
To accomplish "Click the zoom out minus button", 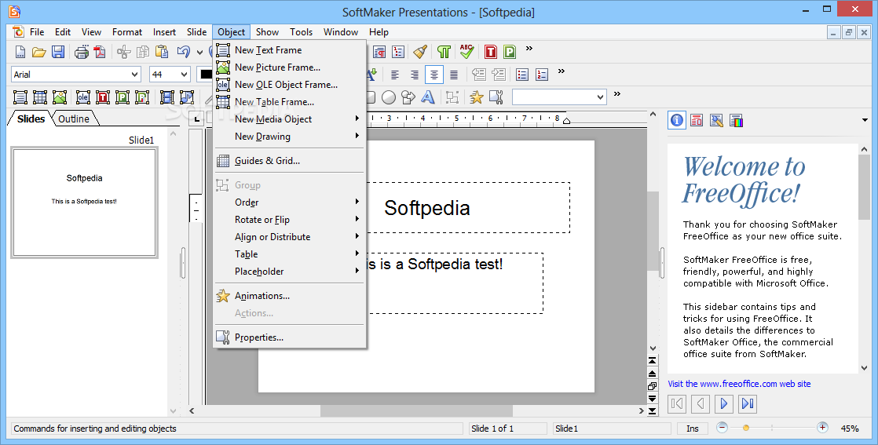I will 723,428.
